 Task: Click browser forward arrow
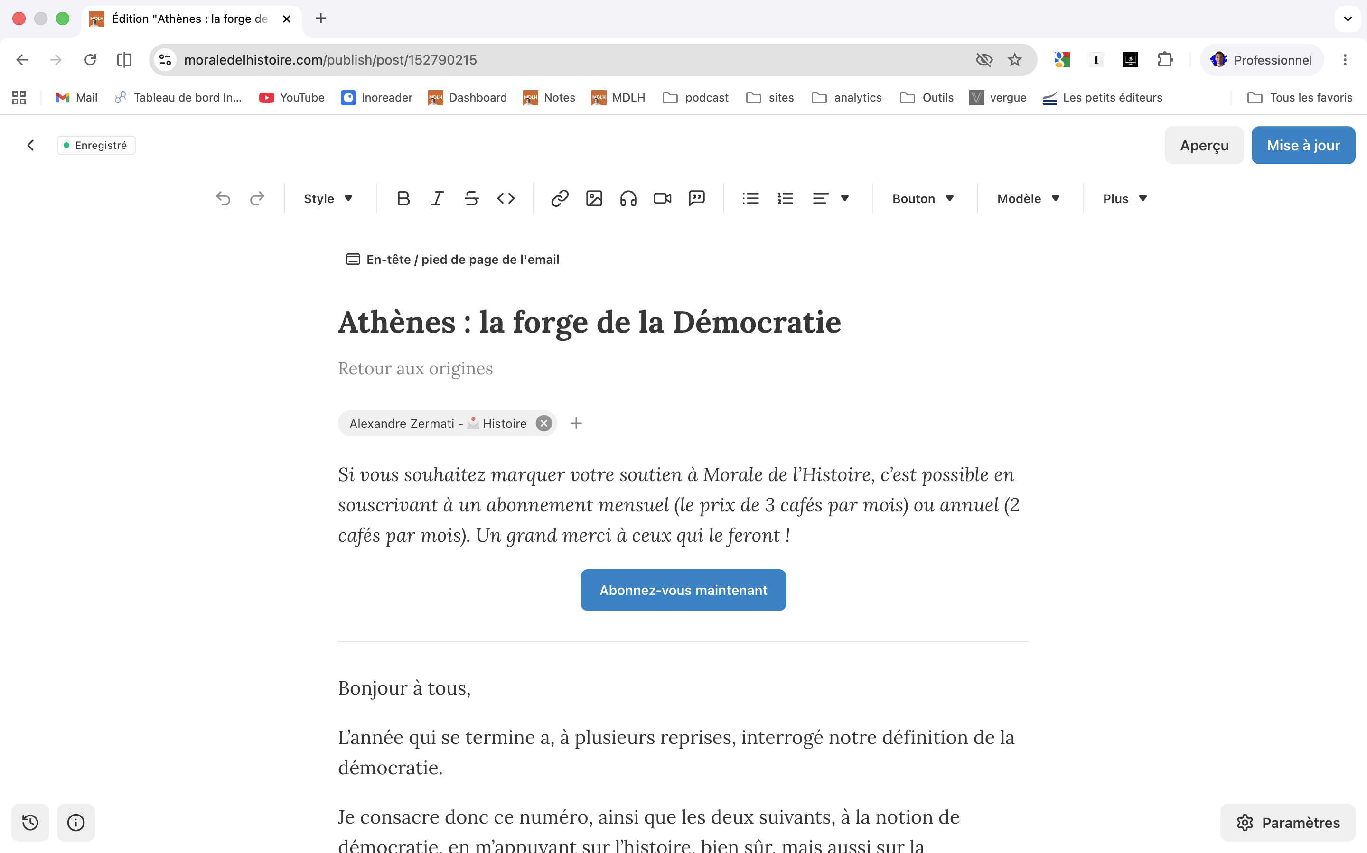click(56, 60)
